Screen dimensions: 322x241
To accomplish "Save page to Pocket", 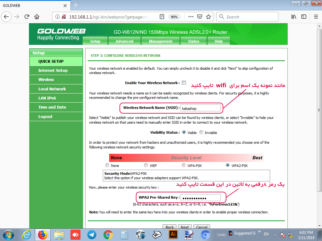I will (200, 17).
